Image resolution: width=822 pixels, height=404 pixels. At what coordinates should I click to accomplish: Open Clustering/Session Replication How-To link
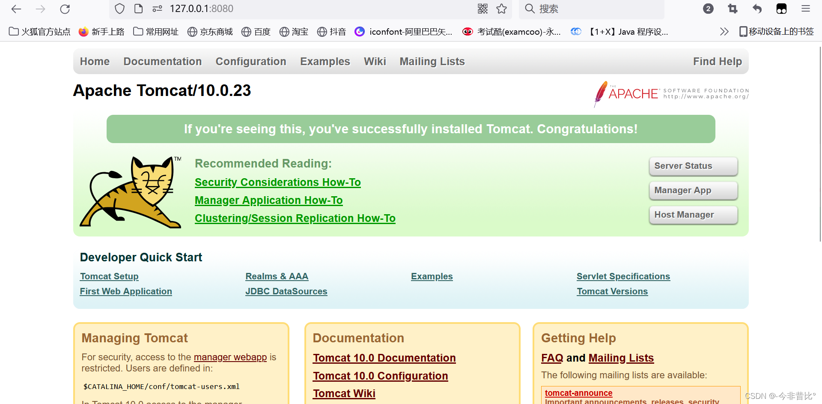295,218
